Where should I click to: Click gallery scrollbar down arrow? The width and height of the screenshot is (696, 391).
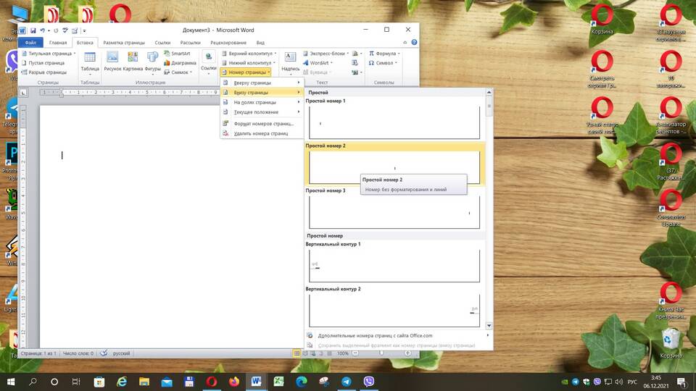click(489, 326)
